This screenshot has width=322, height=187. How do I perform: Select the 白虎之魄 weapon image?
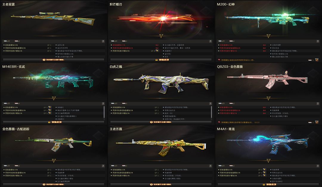161,83
